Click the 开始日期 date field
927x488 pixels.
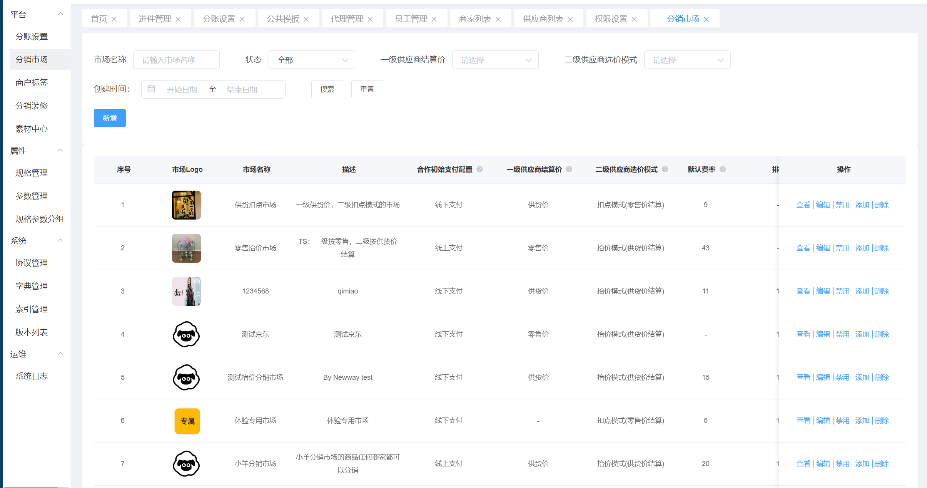point(182,89)
